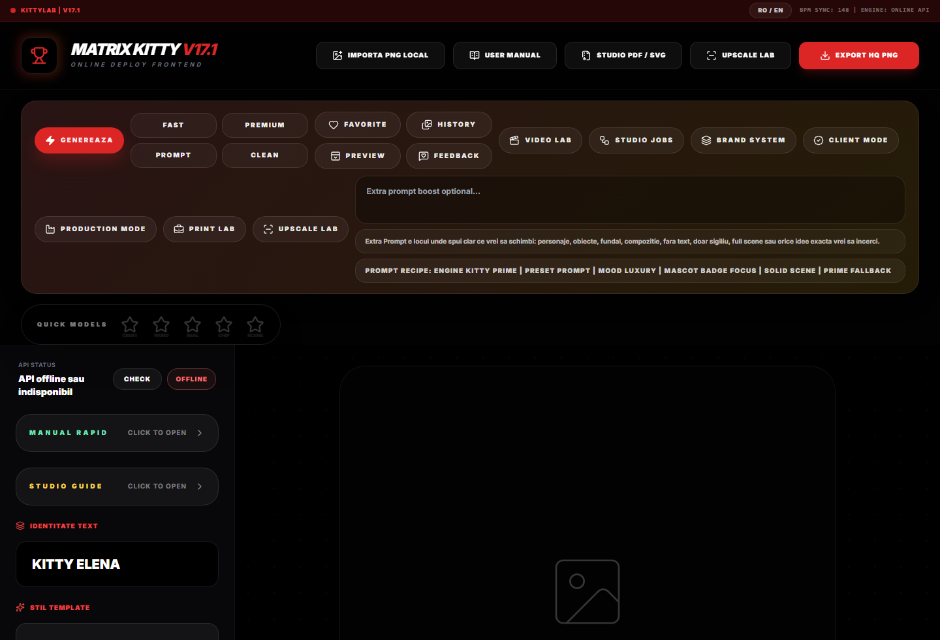Click the KITTYLAB | V17.1 label
This screenshot has height=640, width=940.
[x=50, y=10]
